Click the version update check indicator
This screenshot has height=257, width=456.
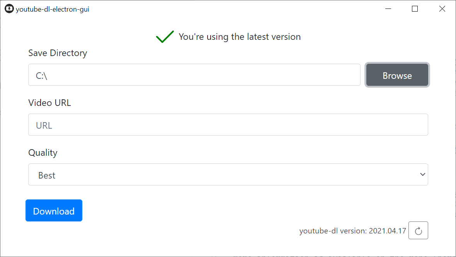pos(165,36)
